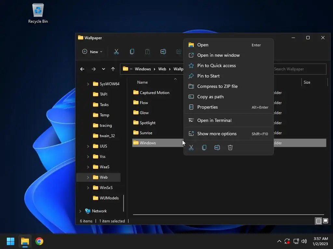
Task: Open Properties from the context menu
Action: coord(229,107)
